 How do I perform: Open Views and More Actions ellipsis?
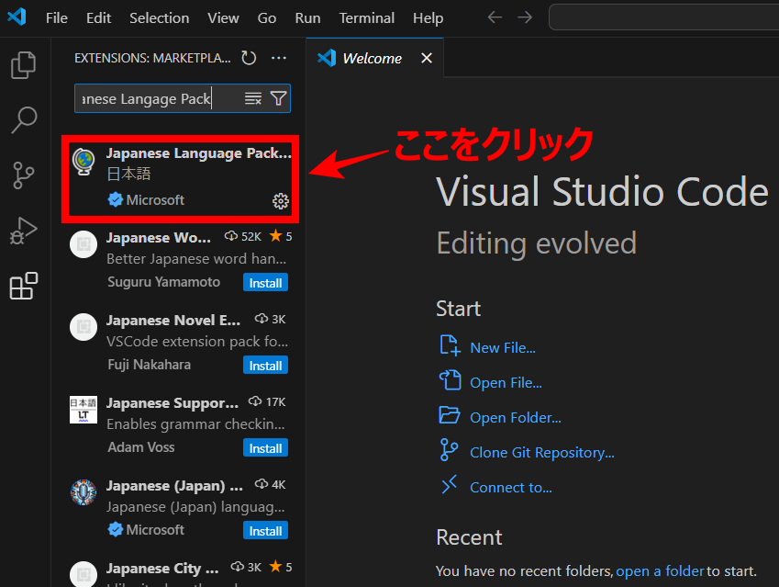(x=279, y=58)
